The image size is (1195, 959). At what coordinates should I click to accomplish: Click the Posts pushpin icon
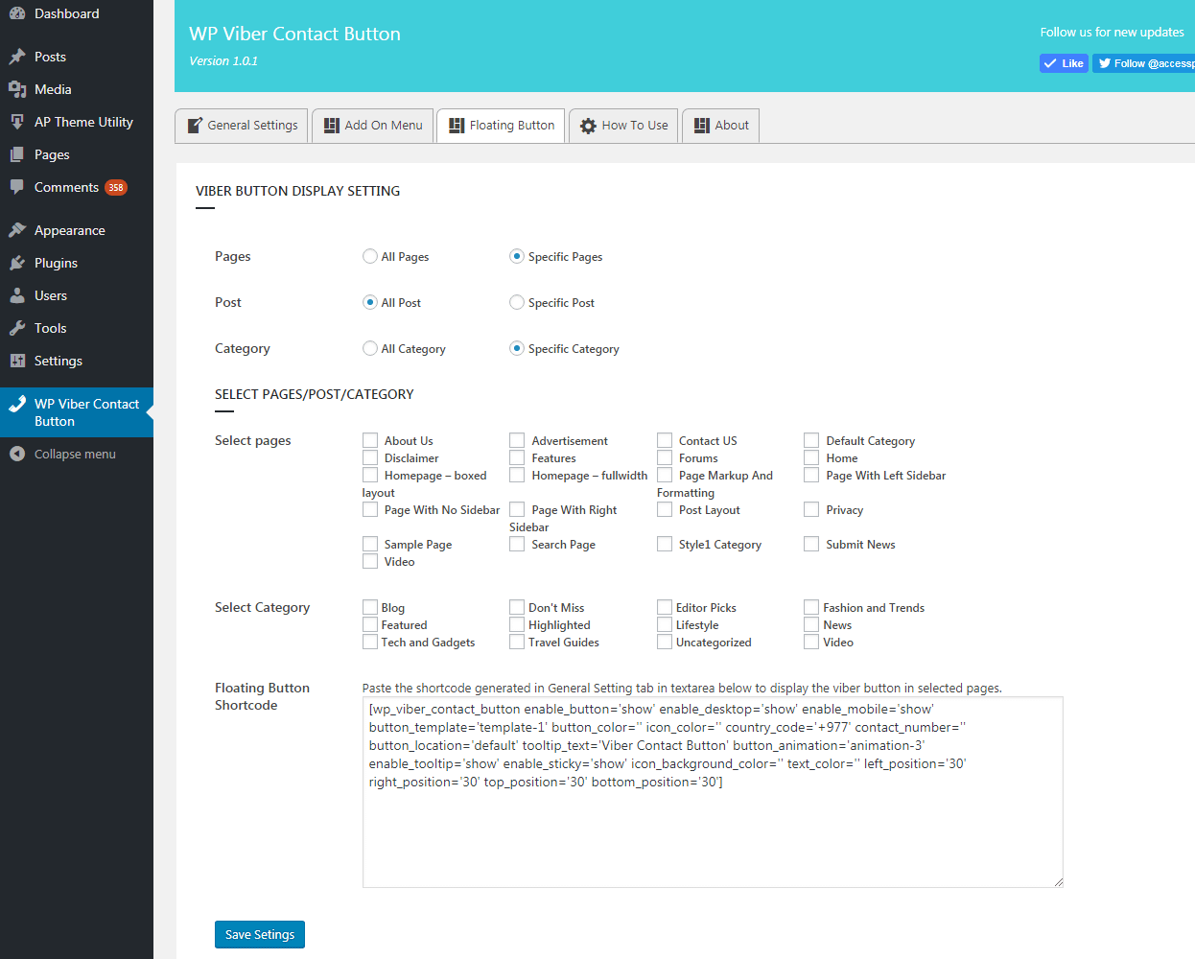pos(17,57)
